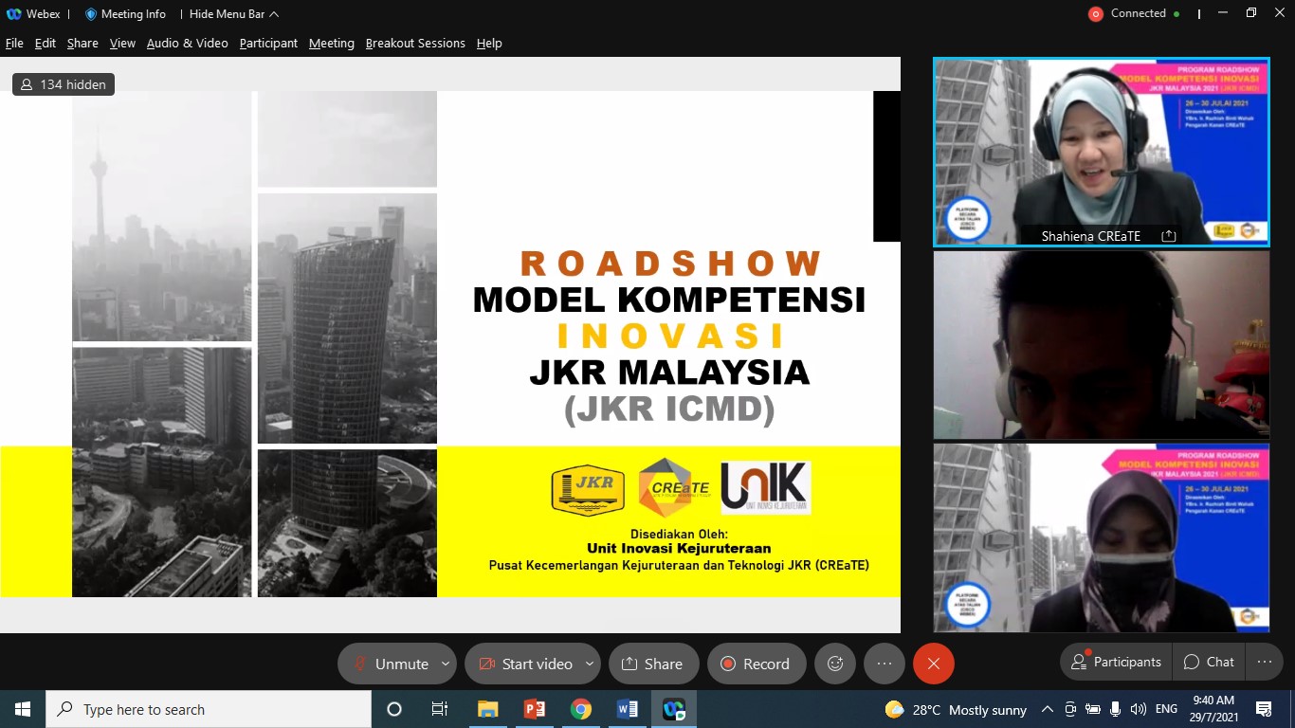
Task: Open Task View on taskbar
Action: (x=440, y=709)
